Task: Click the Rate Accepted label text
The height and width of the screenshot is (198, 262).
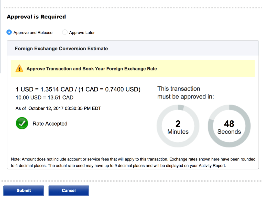Action: click(50, 124)
